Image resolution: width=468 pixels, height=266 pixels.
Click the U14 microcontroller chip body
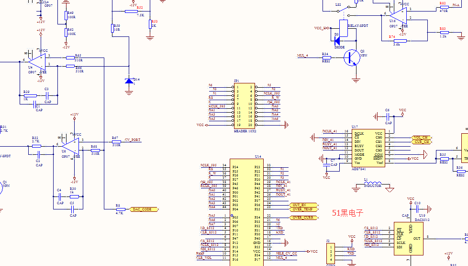[246, 212]
